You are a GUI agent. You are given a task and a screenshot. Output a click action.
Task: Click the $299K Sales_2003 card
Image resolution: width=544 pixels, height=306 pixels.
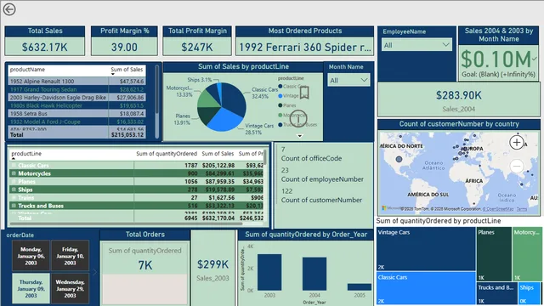tap(212, 268)
